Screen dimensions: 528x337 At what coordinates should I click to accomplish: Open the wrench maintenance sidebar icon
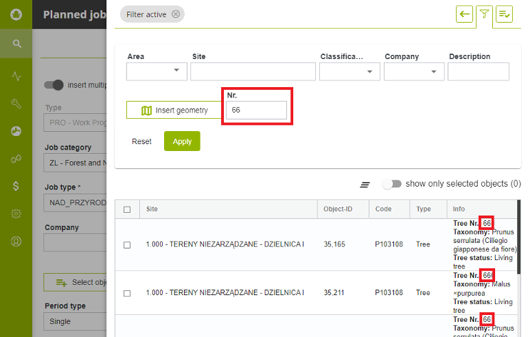pyautogui.click(x=16, y=104)
